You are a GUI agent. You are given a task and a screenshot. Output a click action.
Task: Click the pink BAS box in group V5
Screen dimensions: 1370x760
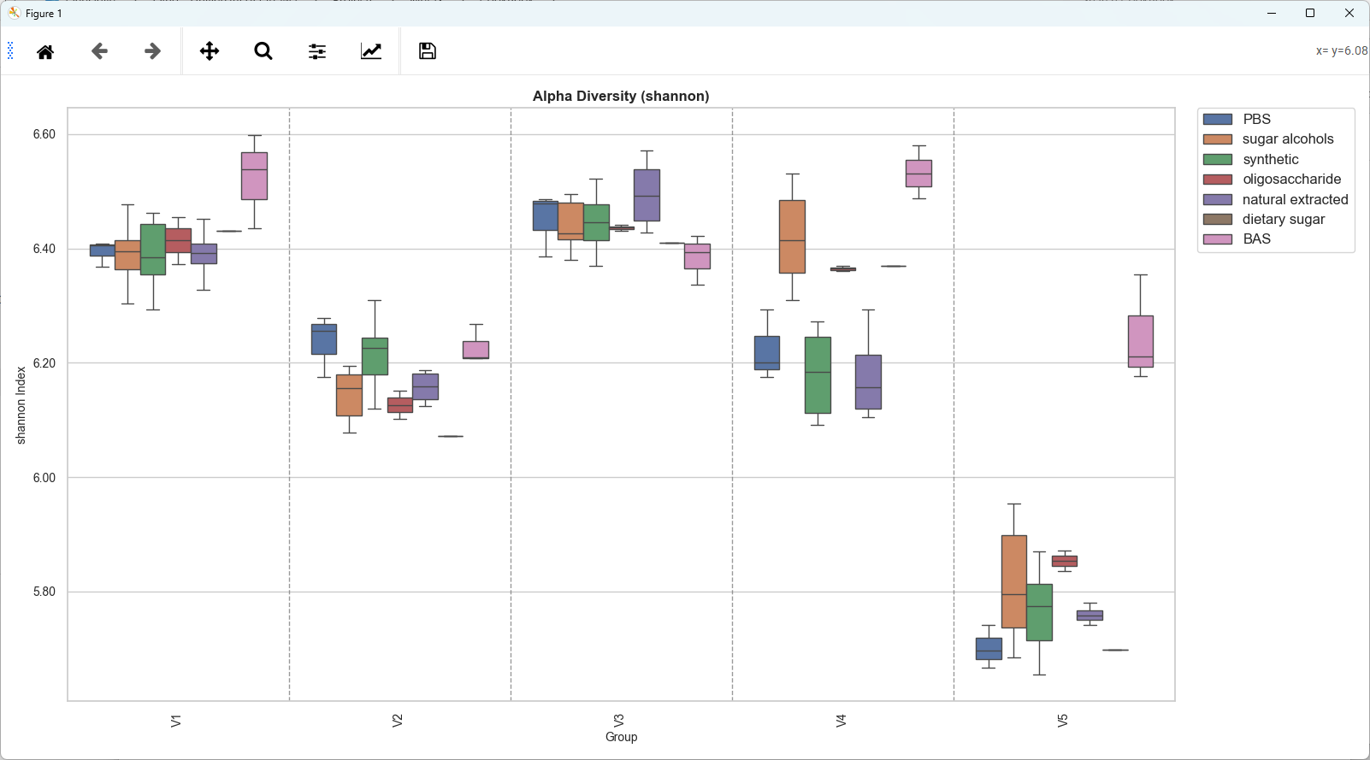pos(1141,341)
